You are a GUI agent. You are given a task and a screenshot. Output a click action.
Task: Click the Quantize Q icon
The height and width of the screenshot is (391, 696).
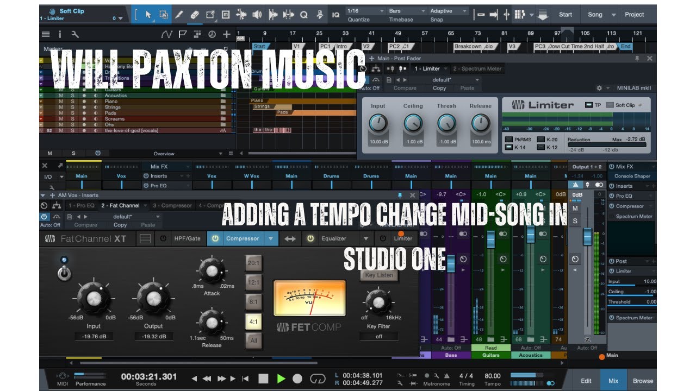[304, 15]
